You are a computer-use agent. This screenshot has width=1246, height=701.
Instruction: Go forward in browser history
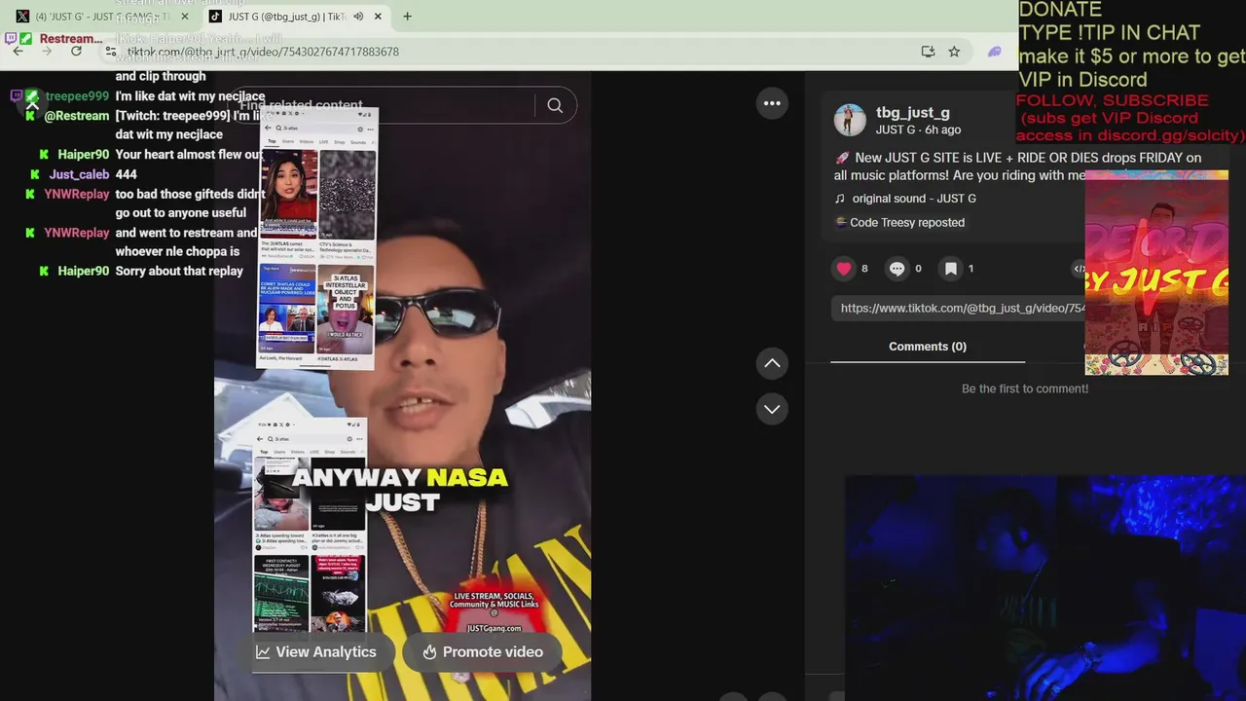tap(46, 52)
